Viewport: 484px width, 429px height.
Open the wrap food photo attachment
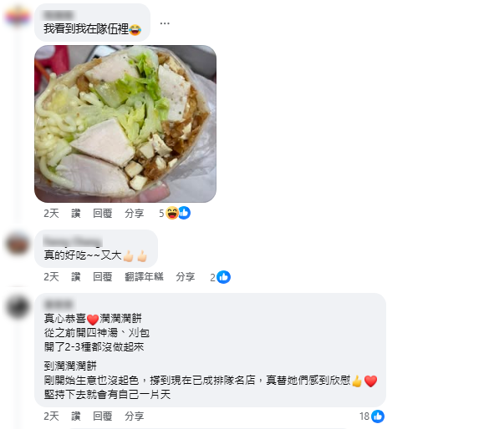point(125,124)
